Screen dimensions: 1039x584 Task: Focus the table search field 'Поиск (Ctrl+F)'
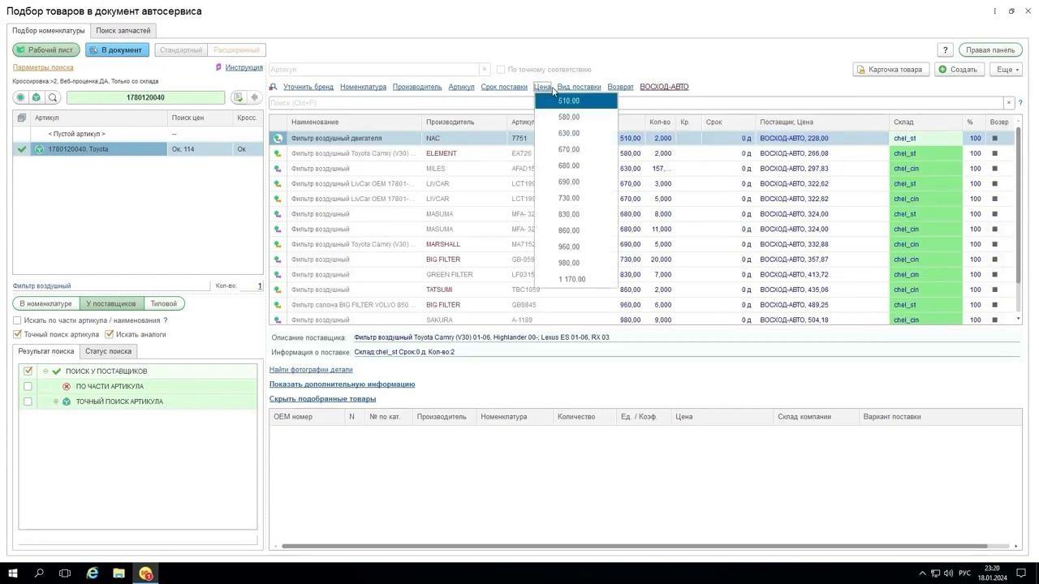636,103
